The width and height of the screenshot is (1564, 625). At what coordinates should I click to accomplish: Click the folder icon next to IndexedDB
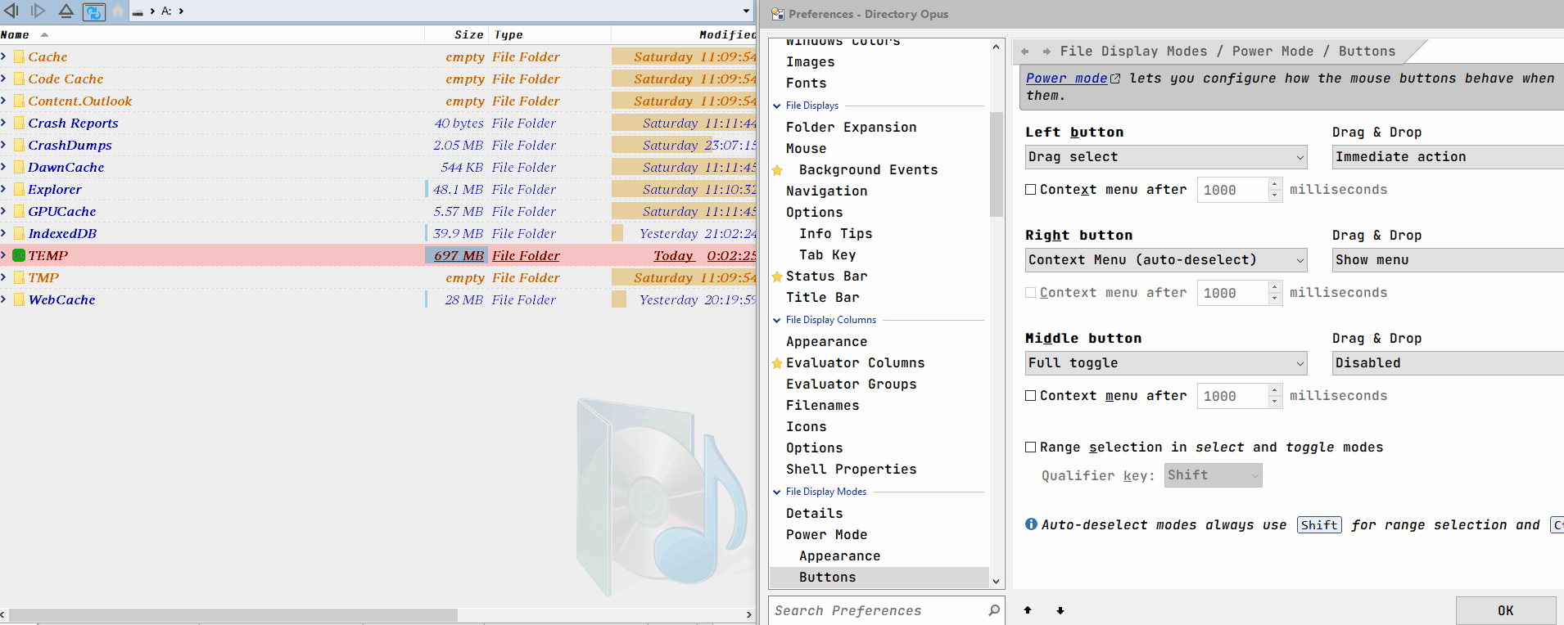coord(19,233)
